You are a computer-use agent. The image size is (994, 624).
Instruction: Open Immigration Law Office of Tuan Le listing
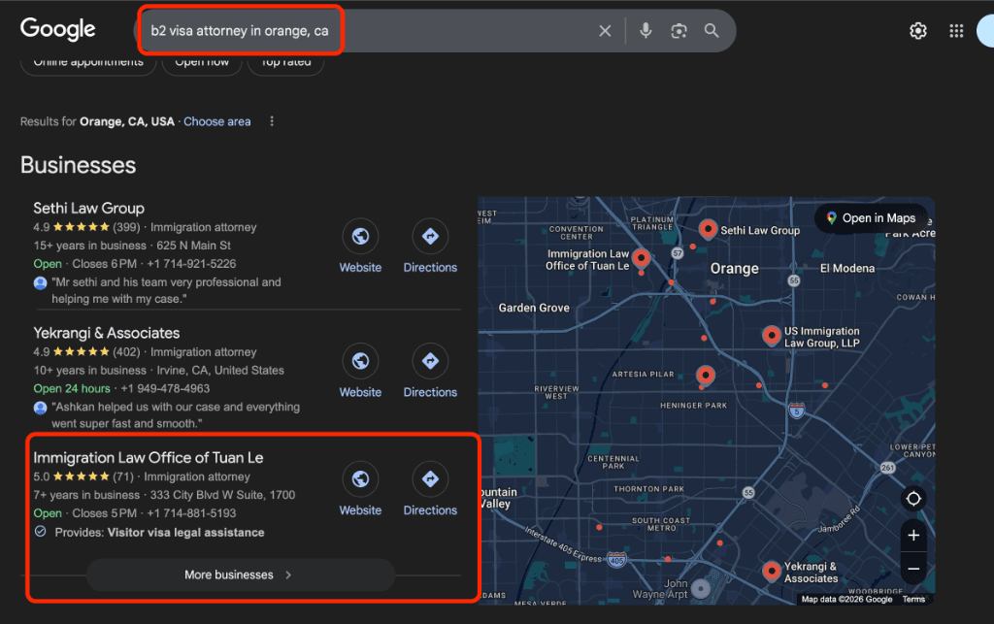point(149,458)
